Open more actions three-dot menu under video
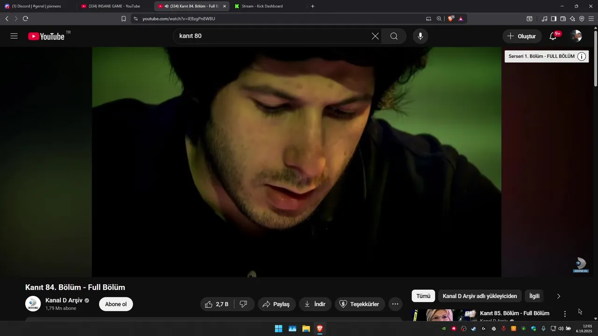The height and width of the screenshot is (336, 598). pos(395,304)
